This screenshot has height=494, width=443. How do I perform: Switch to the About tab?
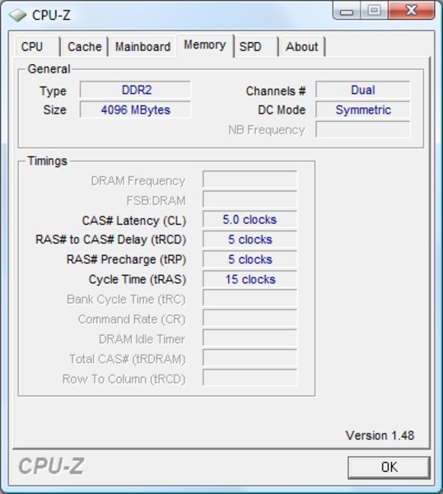click(302, 47)
